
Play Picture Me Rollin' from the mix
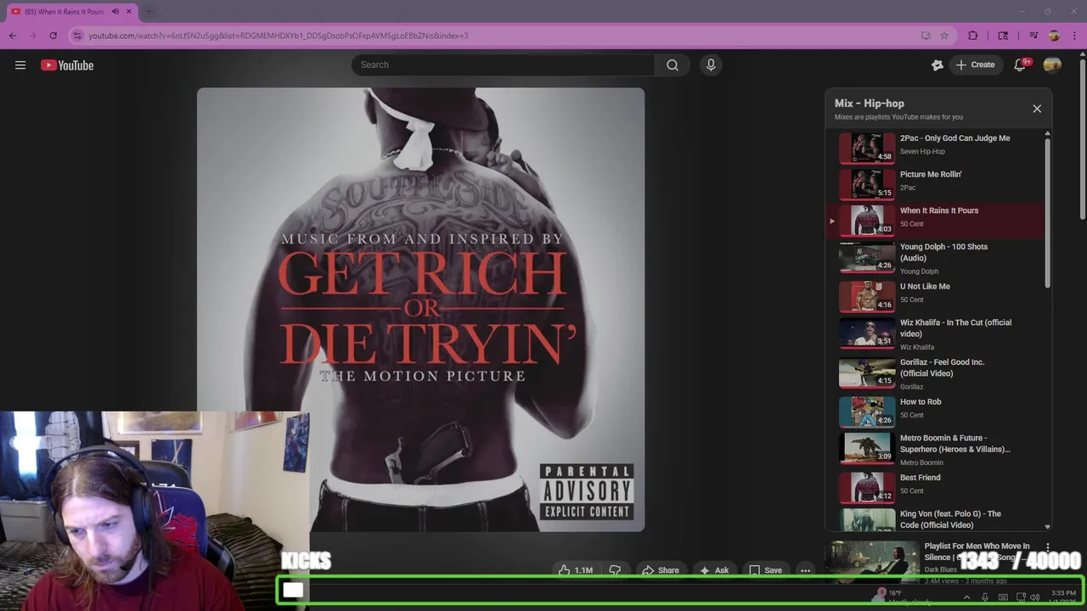click(x=935, y=184)
